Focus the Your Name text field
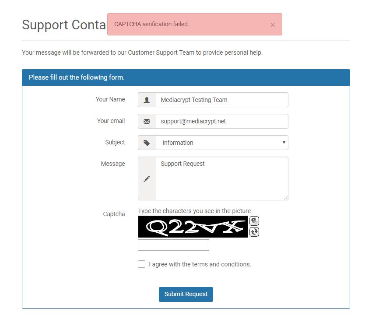Screen dimensions: 372x336 pyautogui.click(x=221, y=100)
